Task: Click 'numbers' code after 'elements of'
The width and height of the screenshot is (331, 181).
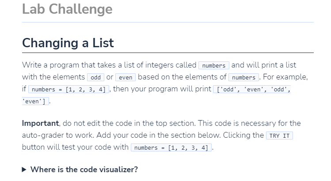Action: (243, 77)
